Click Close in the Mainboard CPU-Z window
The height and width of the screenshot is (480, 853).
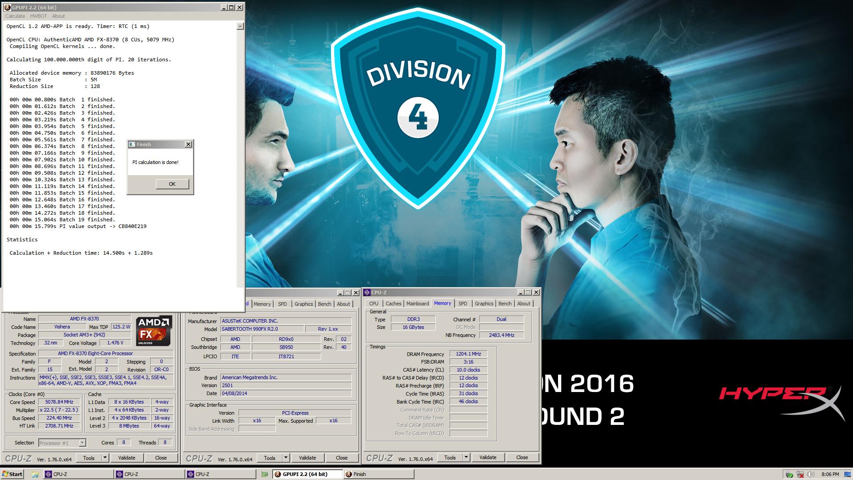tap(342, 458)
